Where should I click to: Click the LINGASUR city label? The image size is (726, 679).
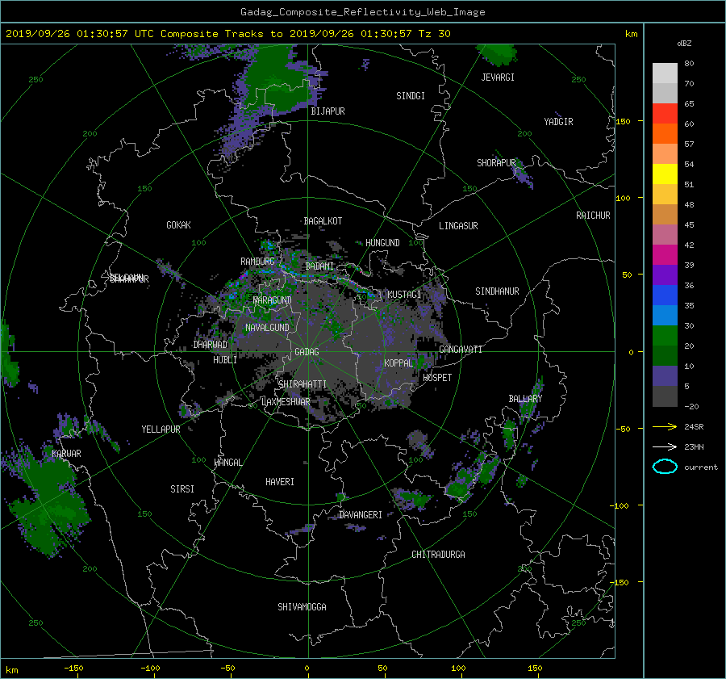[x=458, y=226]
